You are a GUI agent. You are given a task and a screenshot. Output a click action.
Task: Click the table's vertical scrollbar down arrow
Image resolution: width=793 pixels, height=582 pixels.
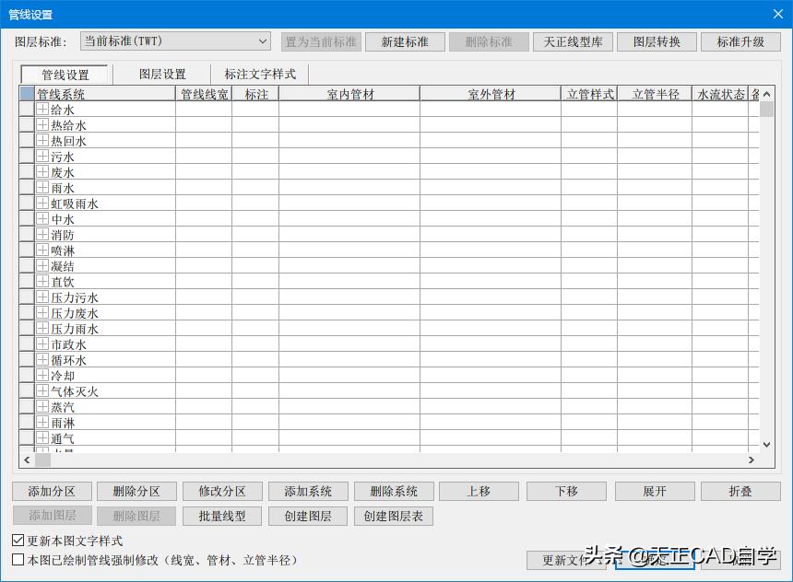pyautogui.click(x=766, y=443)
